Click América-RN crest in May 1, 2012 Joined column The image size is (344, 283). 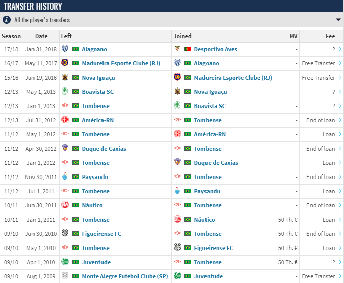click(177, 134)
